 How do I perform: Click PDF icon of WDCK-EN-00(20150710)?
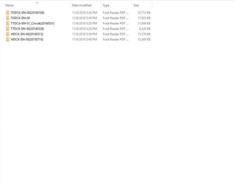pyautogui.click(x=8, y=39)
